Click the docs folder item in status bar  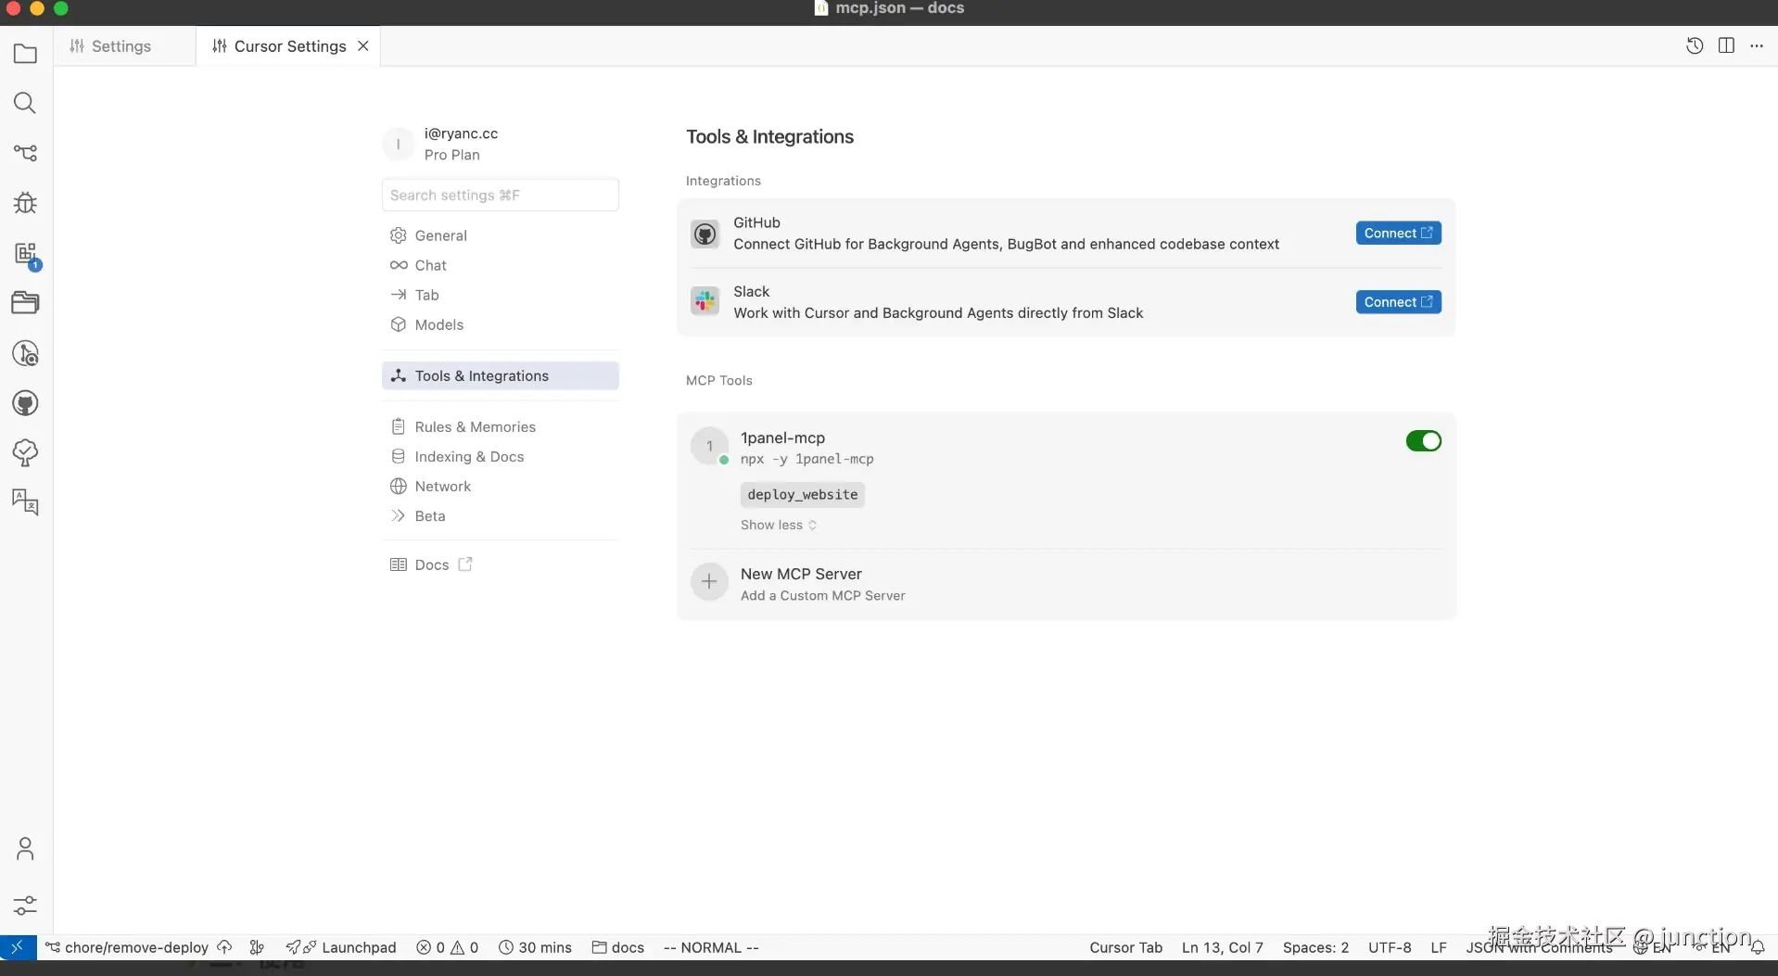618,947
